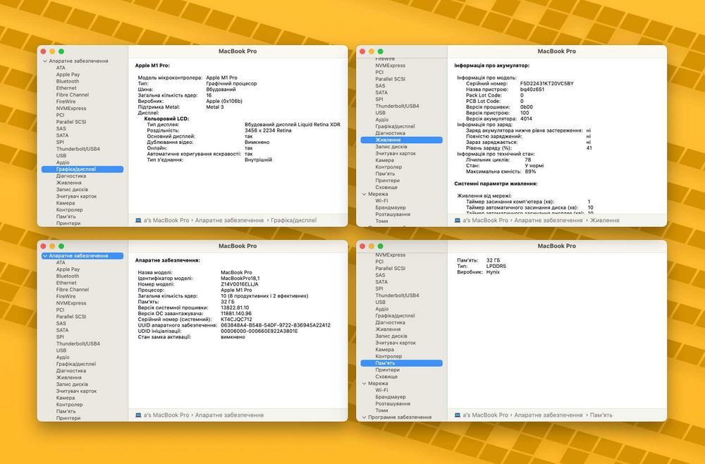The image size is (705, 464).
Task: Click Інформація про акумулятор heading
Action: pos(492,66)
